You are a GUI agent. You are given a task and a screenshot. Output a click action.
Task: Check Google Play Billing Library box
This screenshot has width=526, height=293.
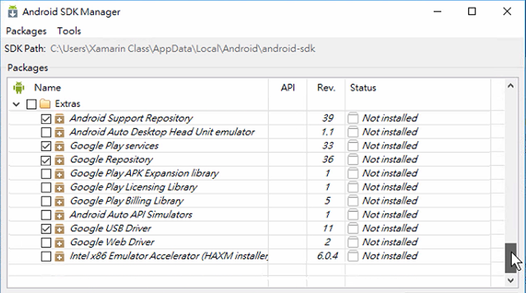46,201
